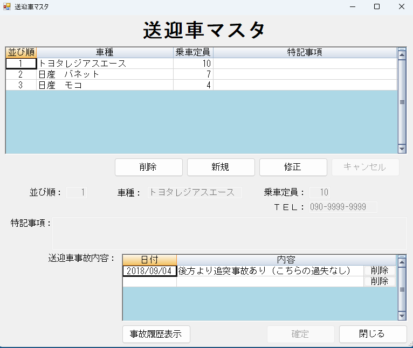Select the トヨタレジアスエース row
413x348 pixels.
click(x=201, y=64)
